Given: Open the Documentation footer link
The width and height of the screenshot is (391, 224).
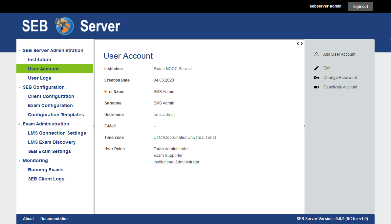Looking at the screenshot, I should pyautogui.click(x=54, y=219).
